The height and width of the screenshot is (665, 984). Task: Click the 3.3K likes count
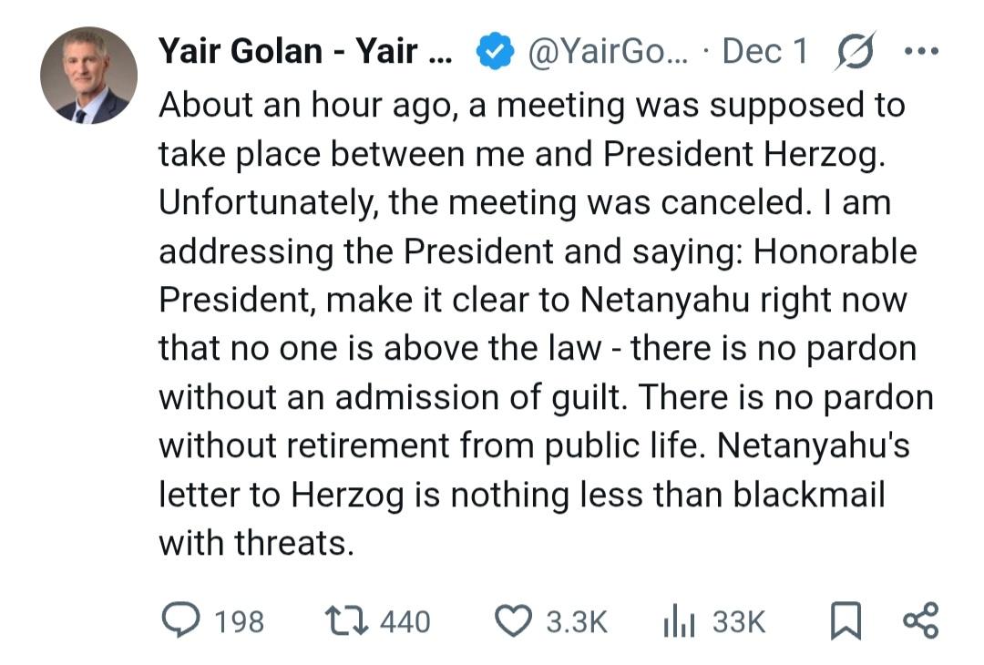click(x=576, y=622)
